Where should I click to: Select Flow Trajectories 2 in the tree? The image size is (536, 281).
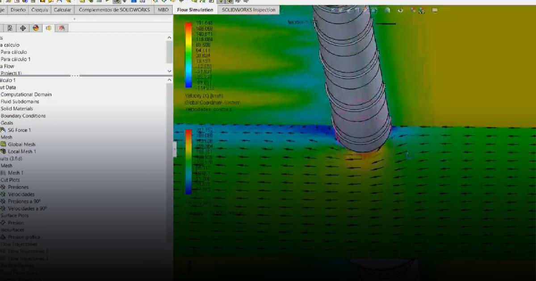28,251
